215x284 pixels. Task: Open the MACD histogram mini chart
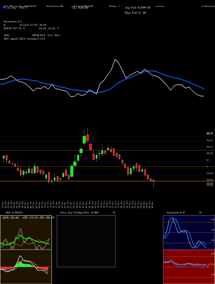(x=26, y=267)
